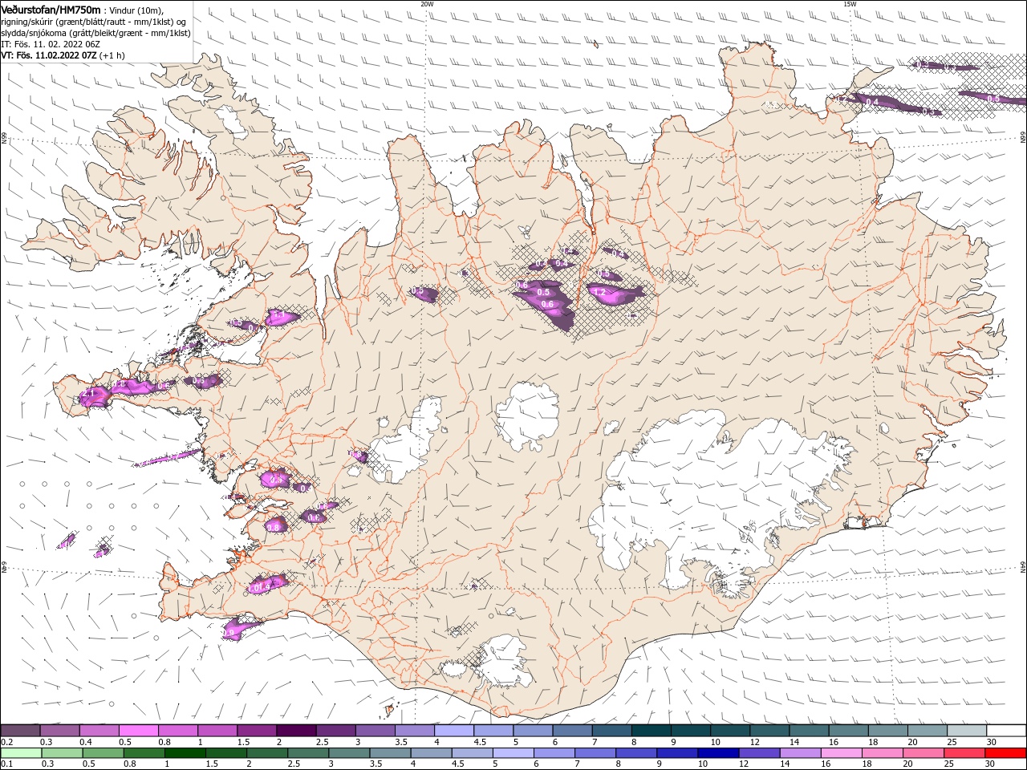
Task: Select white swatch after 30 on upper scale
Action: click(1005, 731)
